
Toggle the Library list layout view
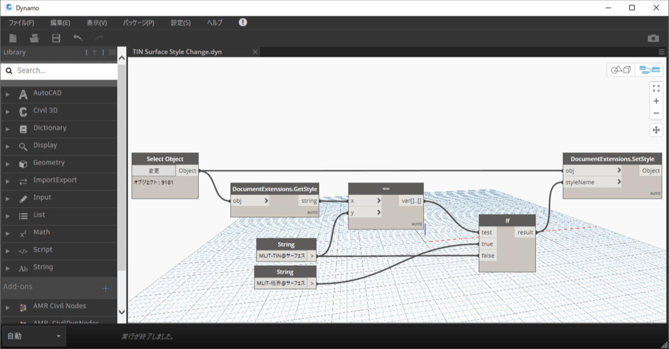pos(111,52)
